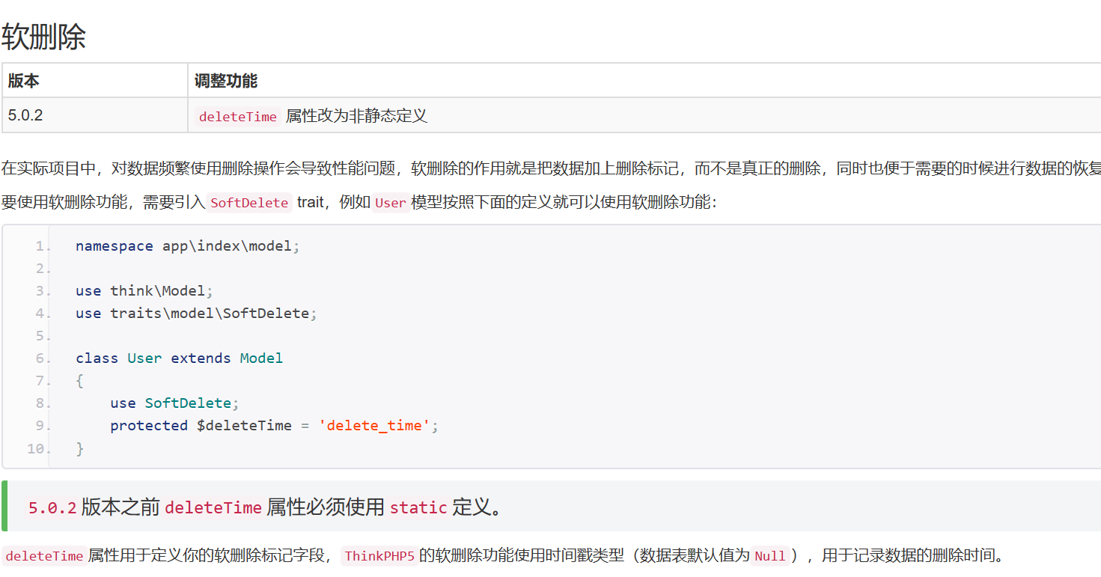The height and width of the screenshot is (577, 1101).
Task: Click the deleteTime badge below the note box
Action: 43,556
